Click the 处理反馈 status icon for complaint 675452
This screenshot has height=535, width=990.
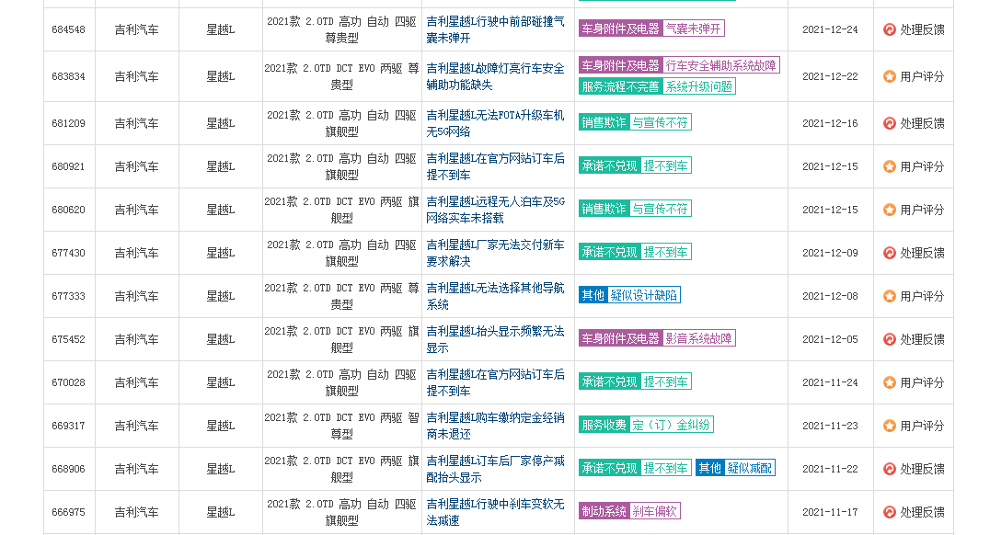pyautogui.click(x=889, y=339)
